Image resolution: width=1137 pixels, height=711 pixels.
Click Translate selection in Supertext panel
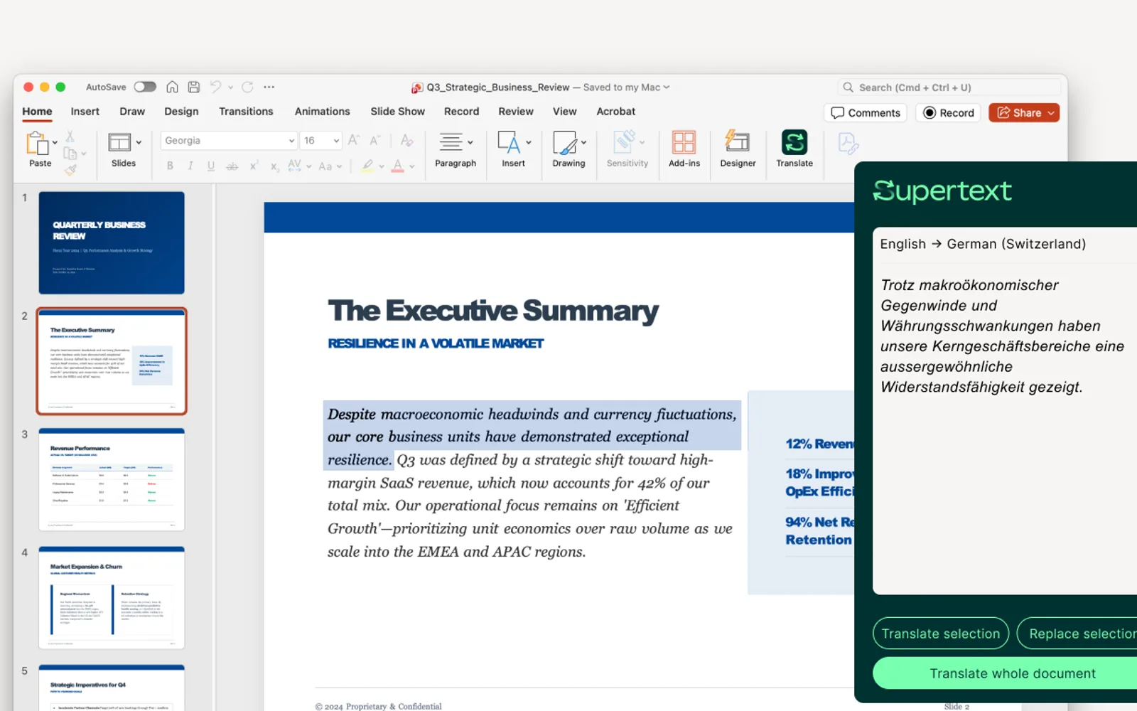click(940, 634)
